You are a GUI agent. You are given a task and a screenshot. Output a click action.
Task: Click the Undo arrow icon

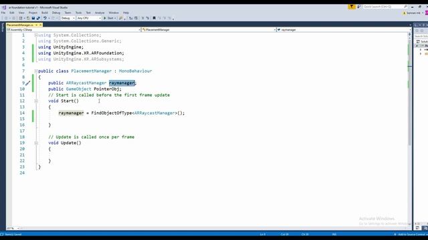(x=45, y=18)
